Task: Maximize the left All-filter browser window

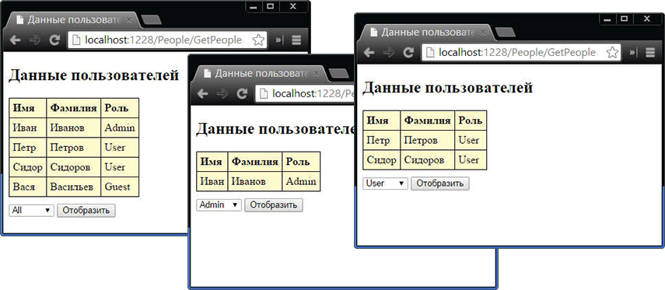Action: tap(271, 6)
